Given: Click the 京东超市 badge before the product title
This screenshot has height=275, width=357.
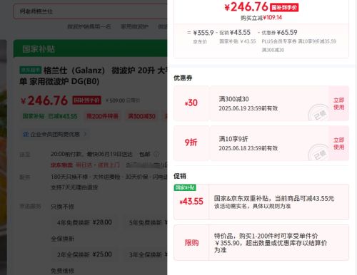Looking at the screenshot, I should [31, 70].
